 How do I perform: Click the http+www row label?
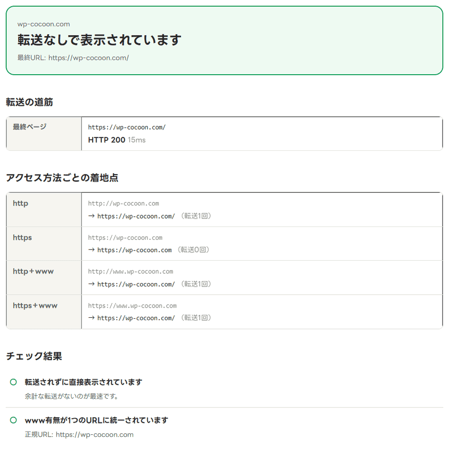33,271
